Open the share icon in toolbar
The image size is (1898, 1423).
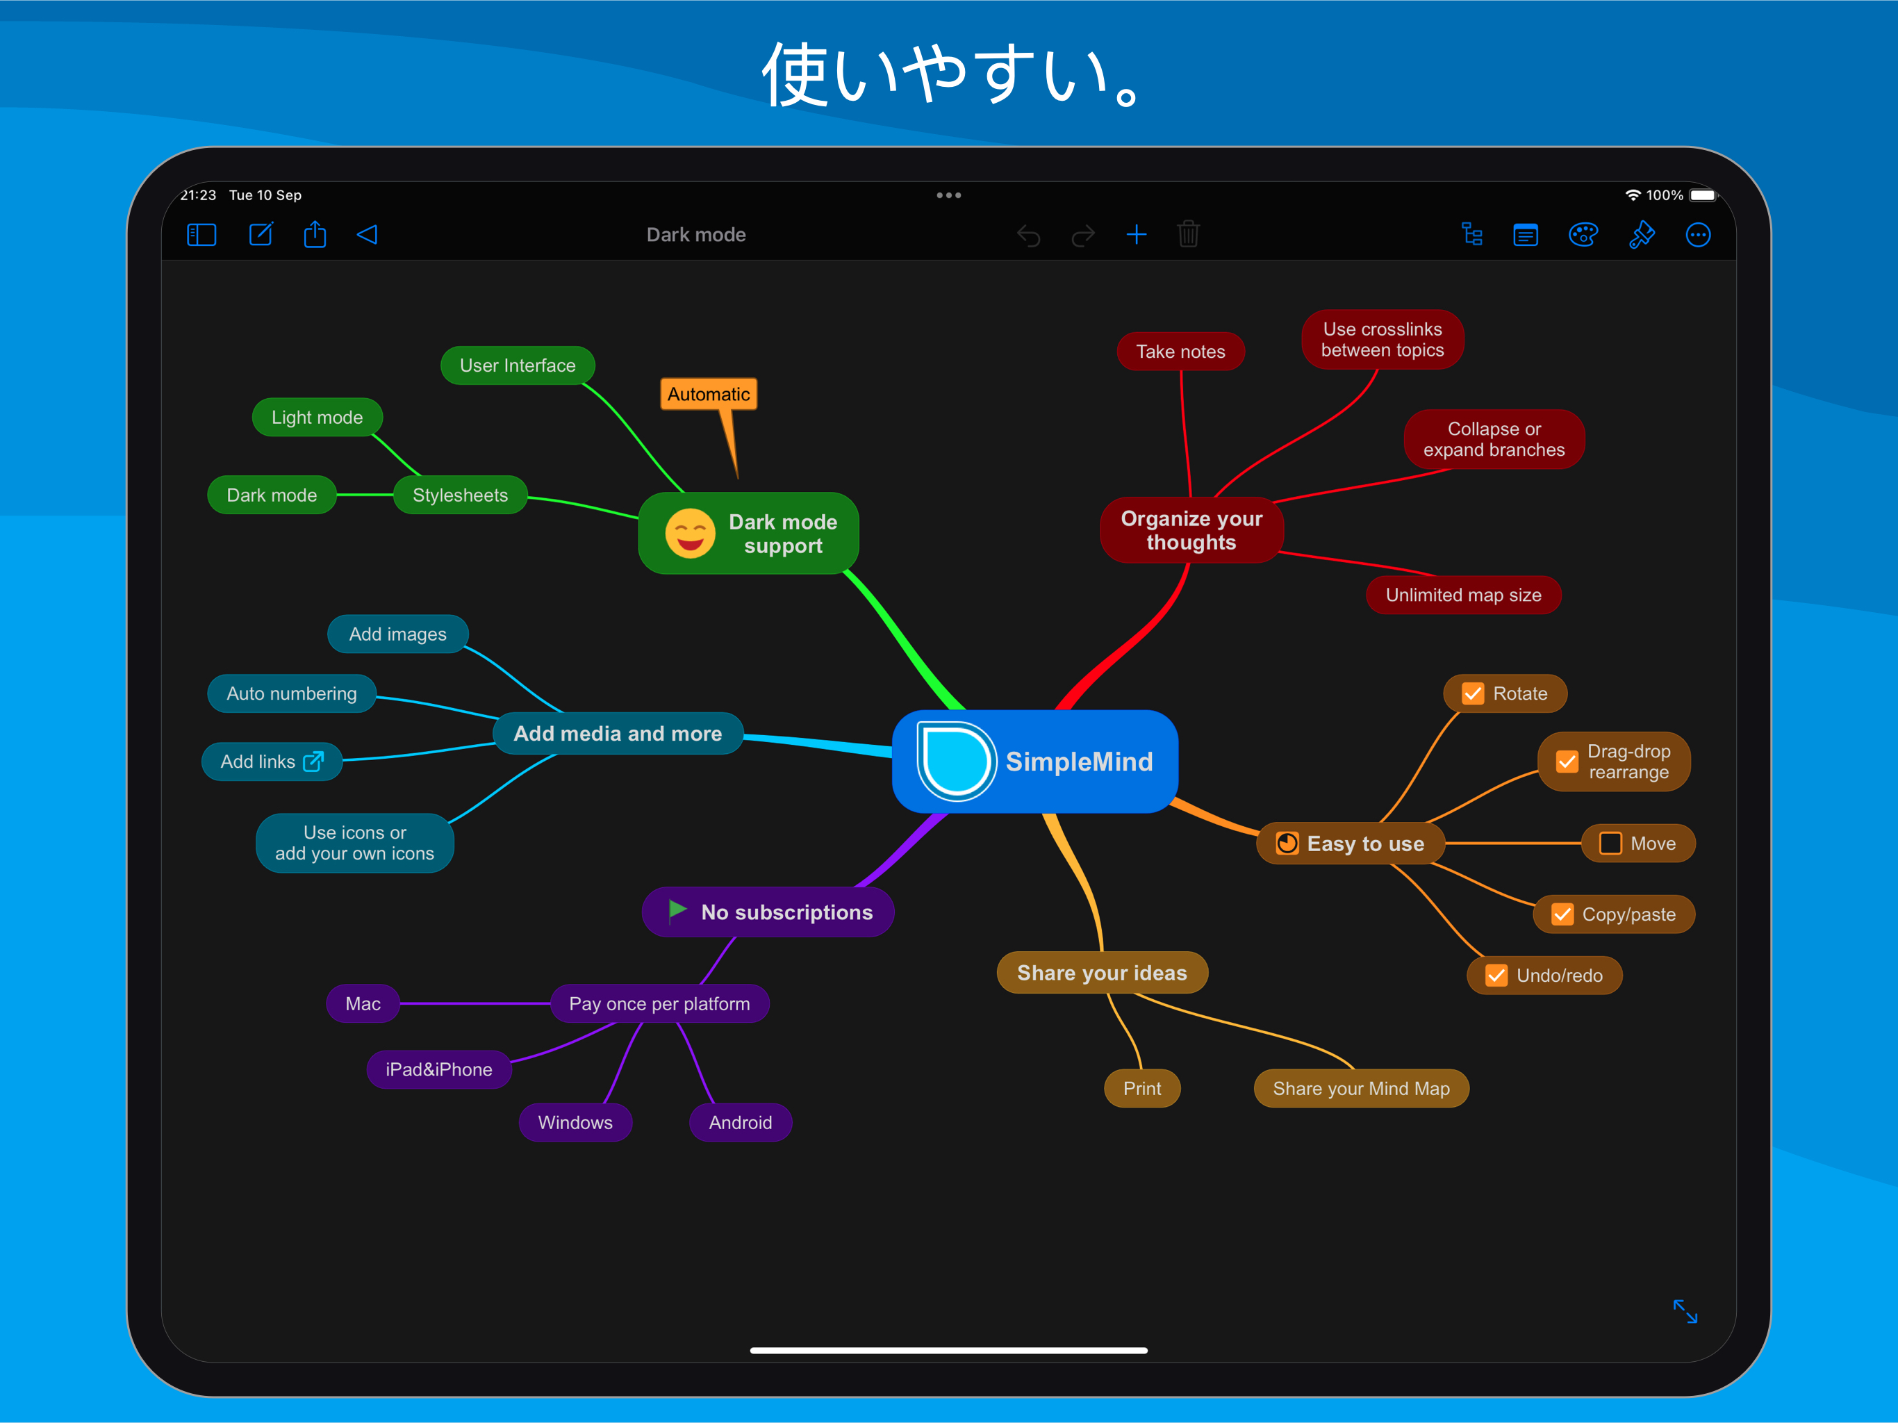click(x=315, y=234)
